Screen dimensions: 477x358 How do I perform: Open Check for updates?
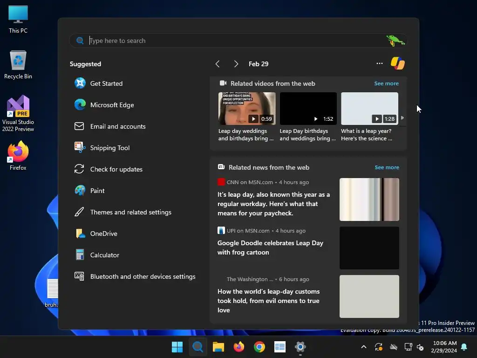point(108,169)
